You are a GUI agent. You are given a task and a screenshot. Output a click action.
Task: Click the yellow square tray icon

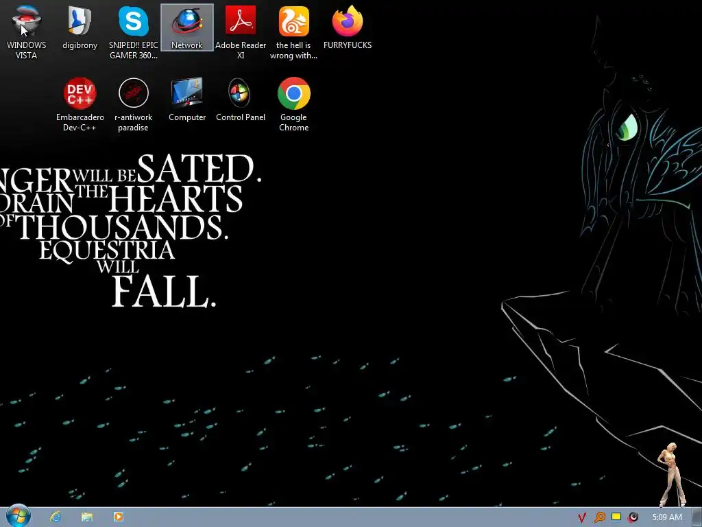click(616, 517)
